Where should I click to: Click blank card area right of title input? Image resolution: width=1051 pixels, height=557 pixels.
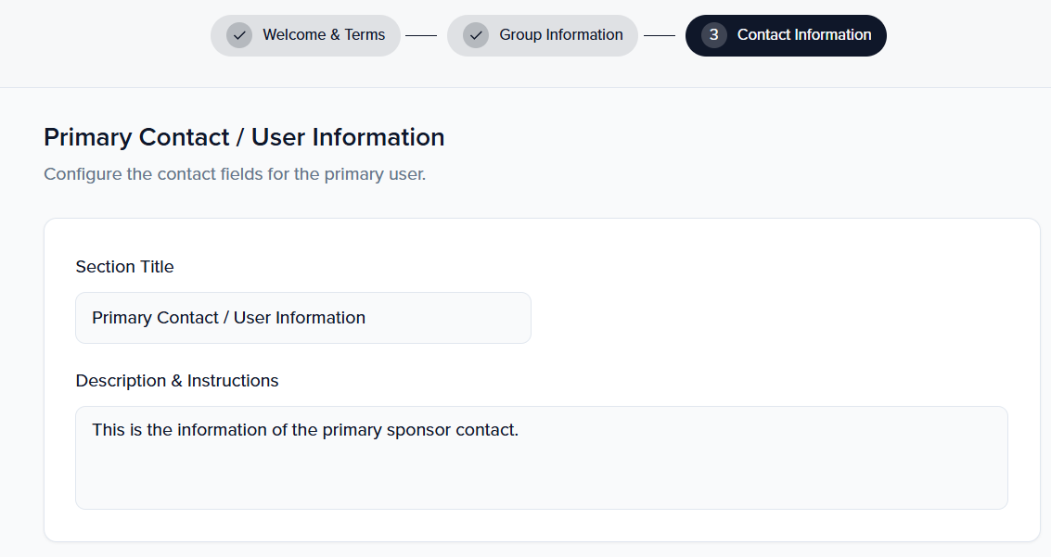point(770,318)
